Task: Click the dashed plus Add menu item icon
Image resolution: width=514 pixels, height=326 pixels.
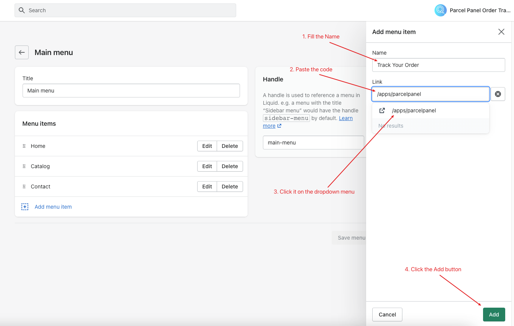Action: click(x=25, y=207)
